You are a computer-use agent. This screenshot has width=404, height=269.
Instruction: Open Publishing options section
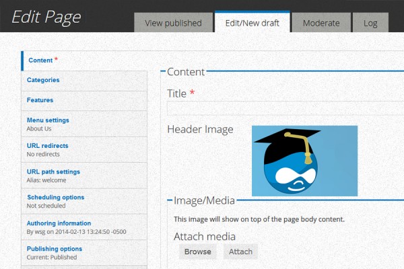click(x=54, y=249)
